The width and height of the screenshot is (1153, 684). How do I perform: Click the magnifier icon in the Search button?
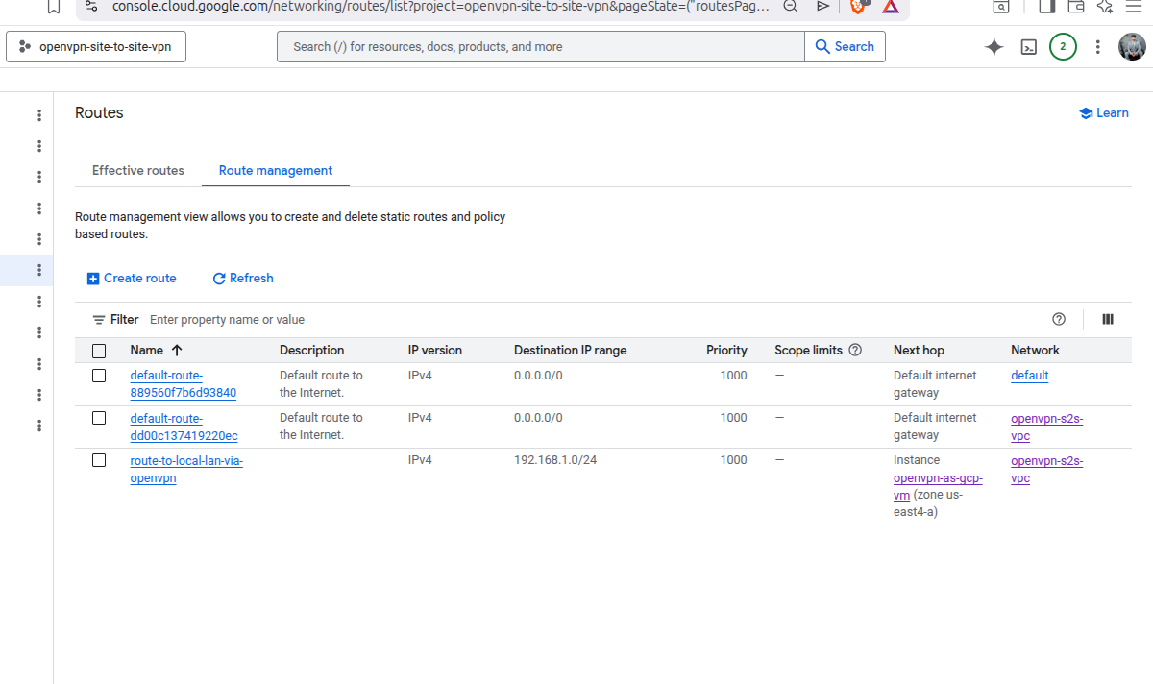822,46
